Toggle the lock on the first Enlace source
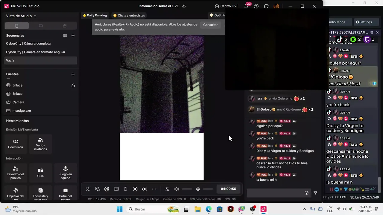 [x=73, y=85]
